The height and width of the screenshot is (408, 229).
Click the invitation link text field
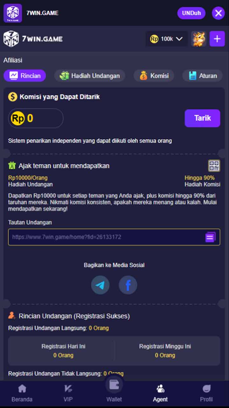click(114, 237)
